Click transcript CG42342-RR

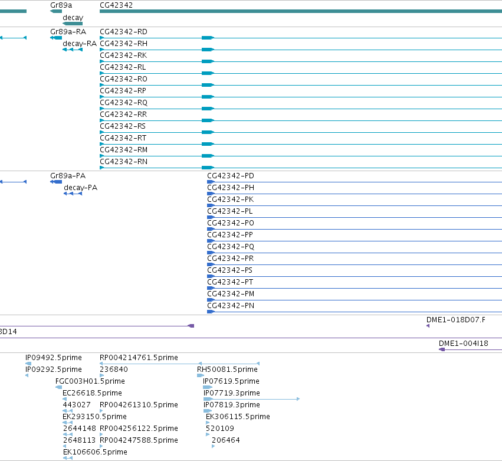[x=123, y=115]
